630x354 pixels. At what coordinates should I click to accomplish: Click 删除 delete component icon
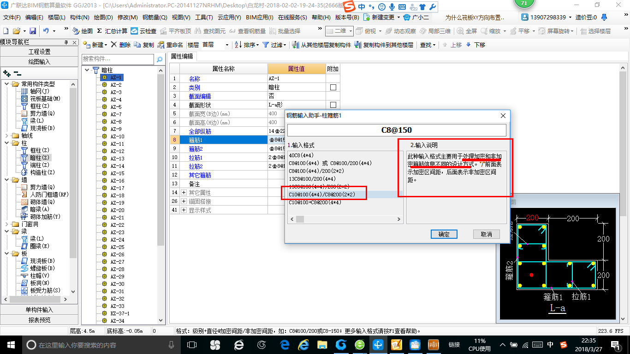pos(121,45)
